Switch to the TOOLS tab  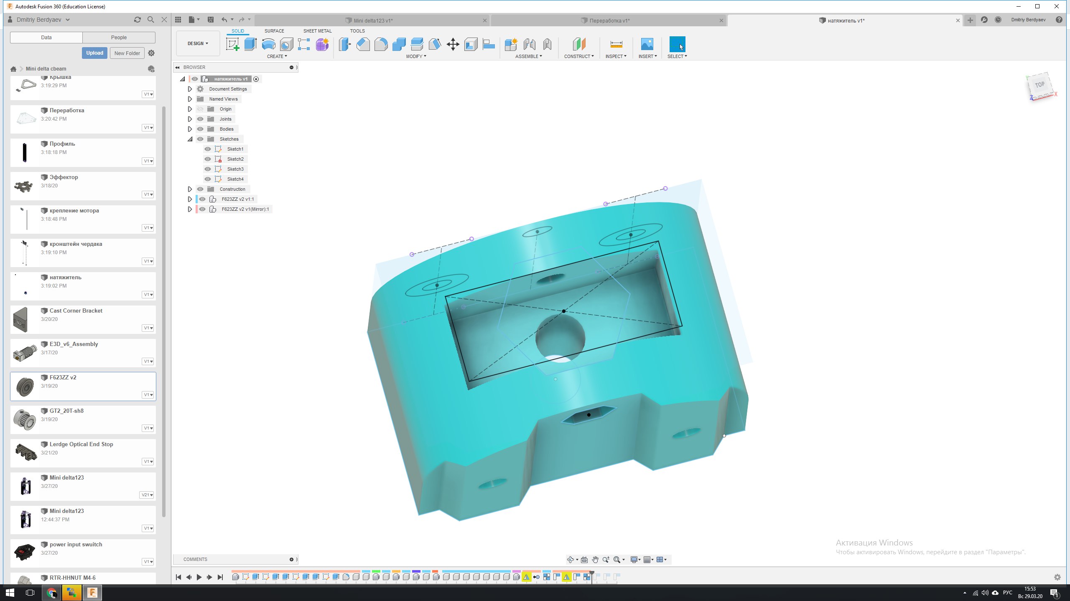pyautogui.click(x=357, y=31)
